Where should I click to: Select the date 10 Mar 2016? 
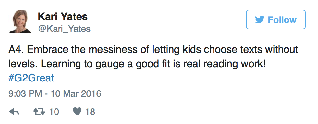(76, 94)
